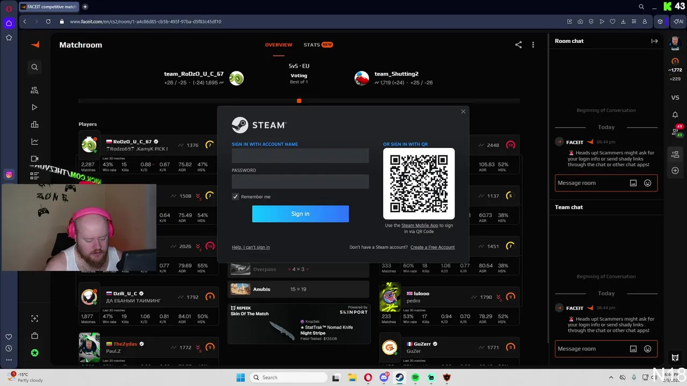Open the video camera icon in FACEIT sidebar
687x386 pixels.
(34, 159)
